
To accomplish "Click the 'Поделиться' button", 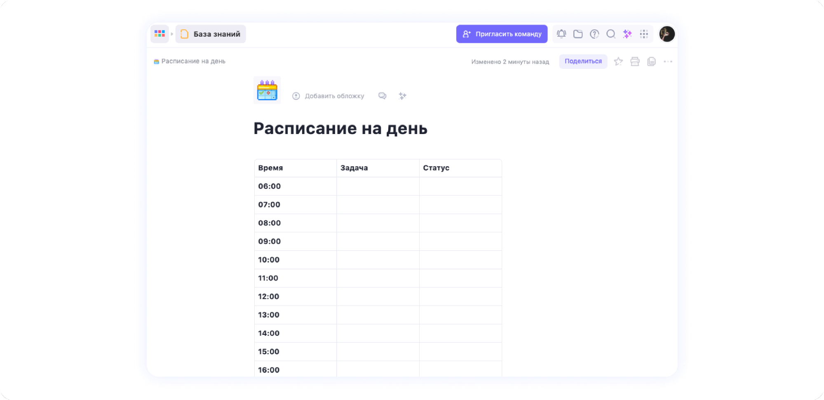I will coord(583,61).
